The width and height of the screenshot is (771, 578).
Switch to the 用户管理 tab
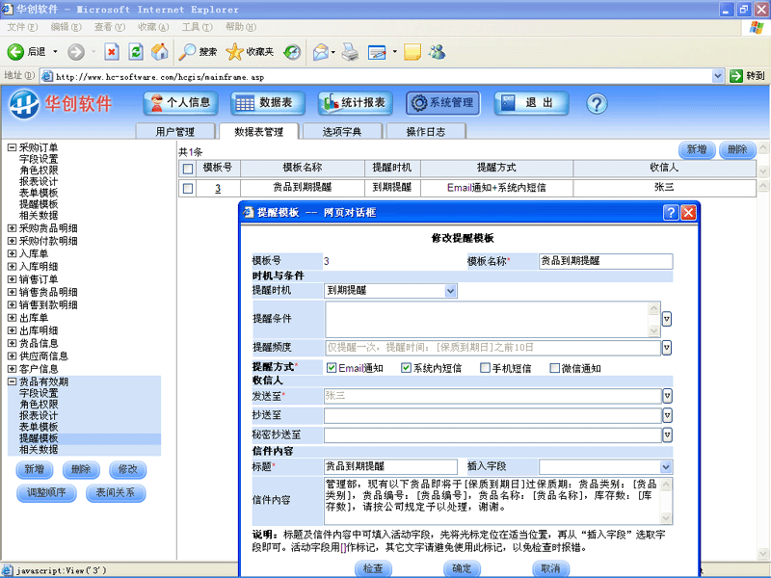click(174, 132)
